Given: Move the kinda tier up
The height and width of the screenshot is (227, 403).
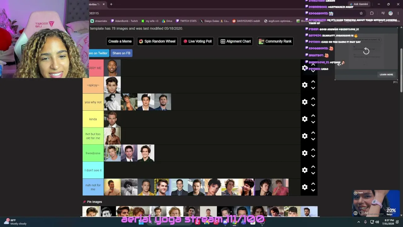Looking at the screenshot, I should (313, 116).
